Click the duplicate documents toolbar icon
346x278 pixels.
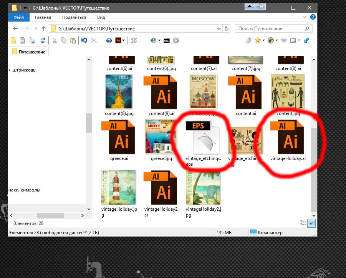click(31, 40)
